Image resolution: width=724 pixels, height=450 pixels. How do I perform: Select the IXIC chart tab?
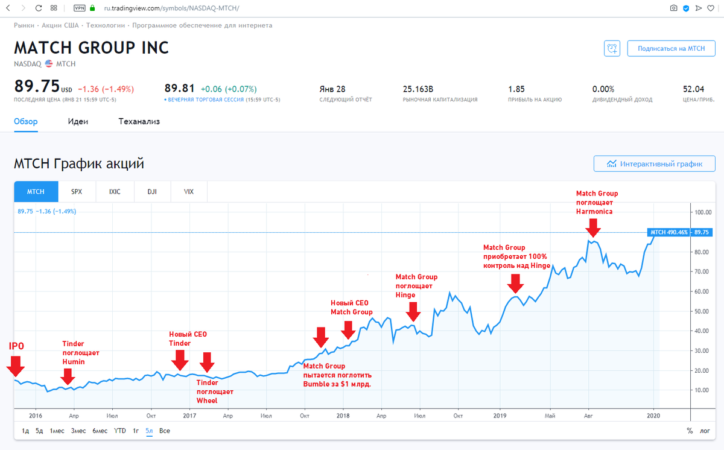[x=115, y=192]
